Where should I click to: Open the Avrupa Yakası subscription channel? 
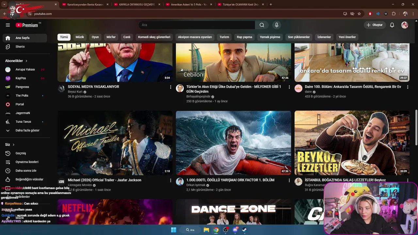click(25, 70)
